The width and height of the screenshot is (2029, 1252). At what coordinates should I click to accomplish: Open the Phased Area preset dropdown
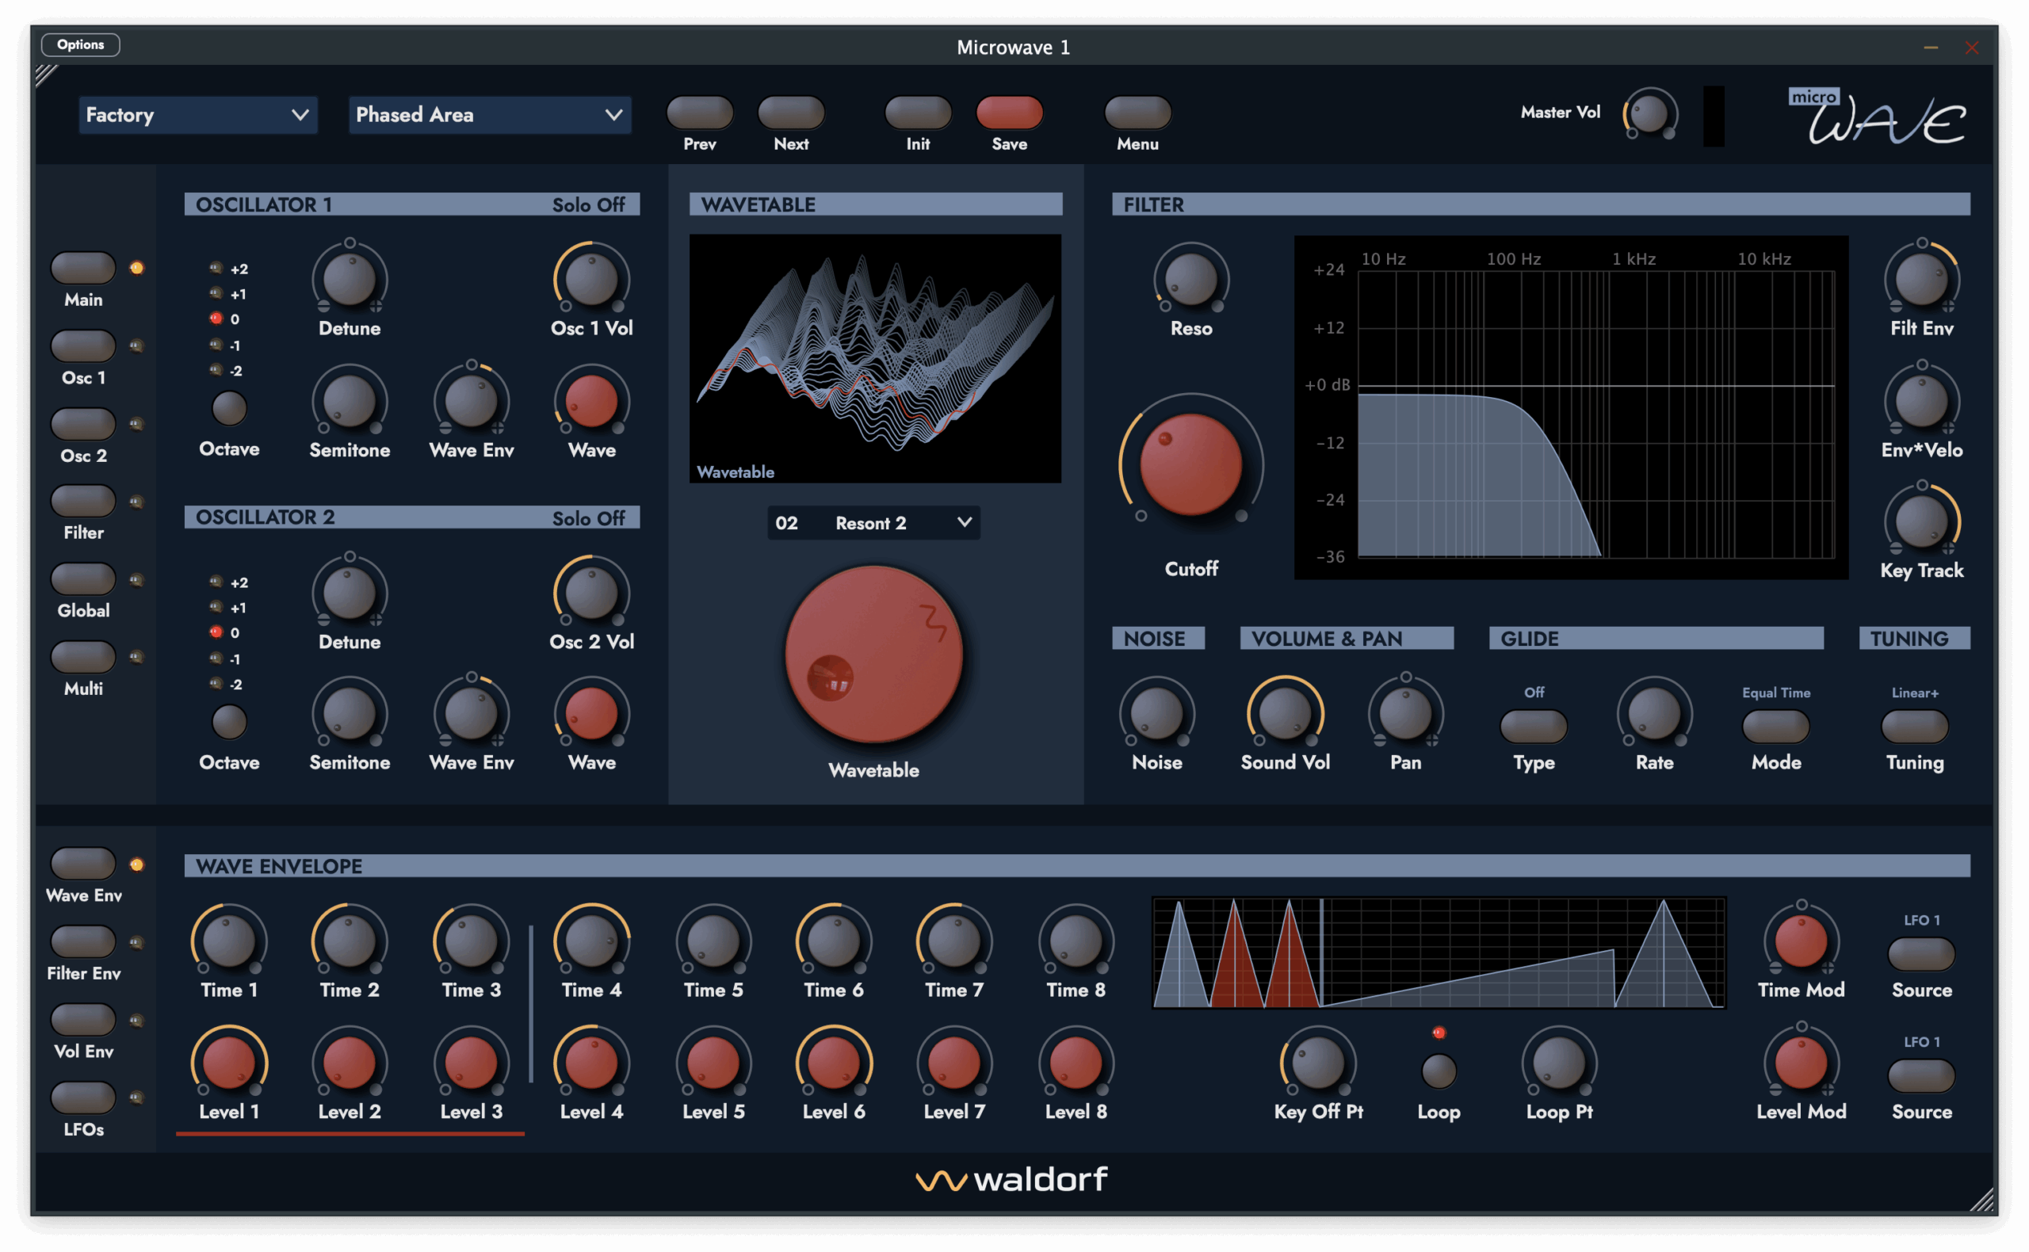490,115
